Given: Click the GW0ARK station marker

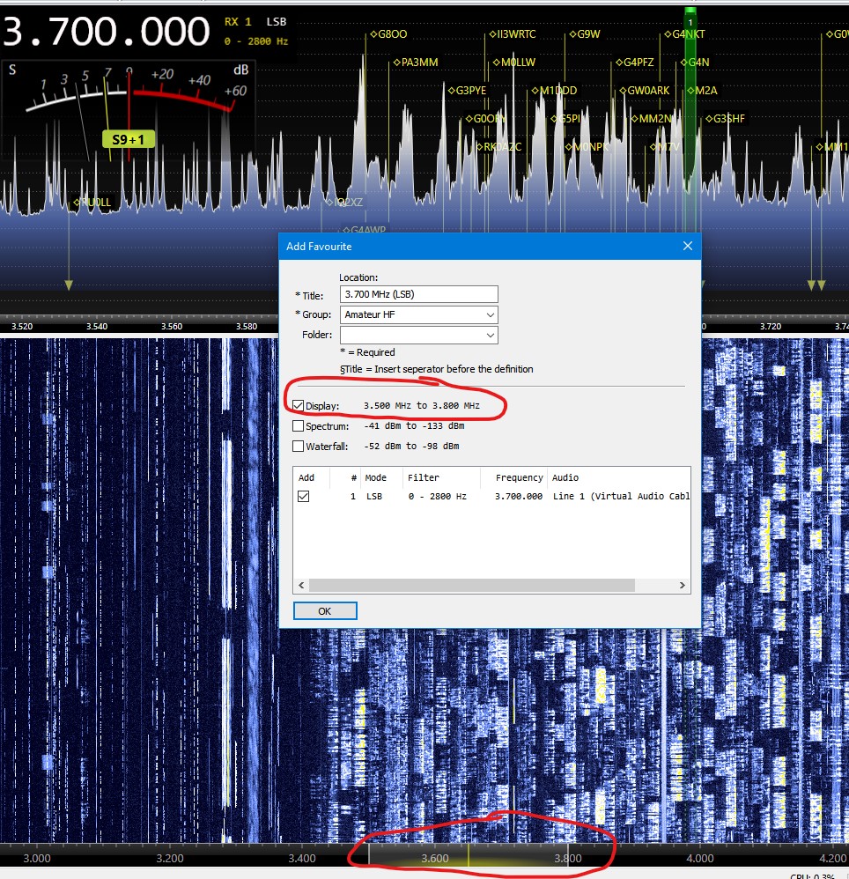Looking at the screenshot, I should [647, 91].
